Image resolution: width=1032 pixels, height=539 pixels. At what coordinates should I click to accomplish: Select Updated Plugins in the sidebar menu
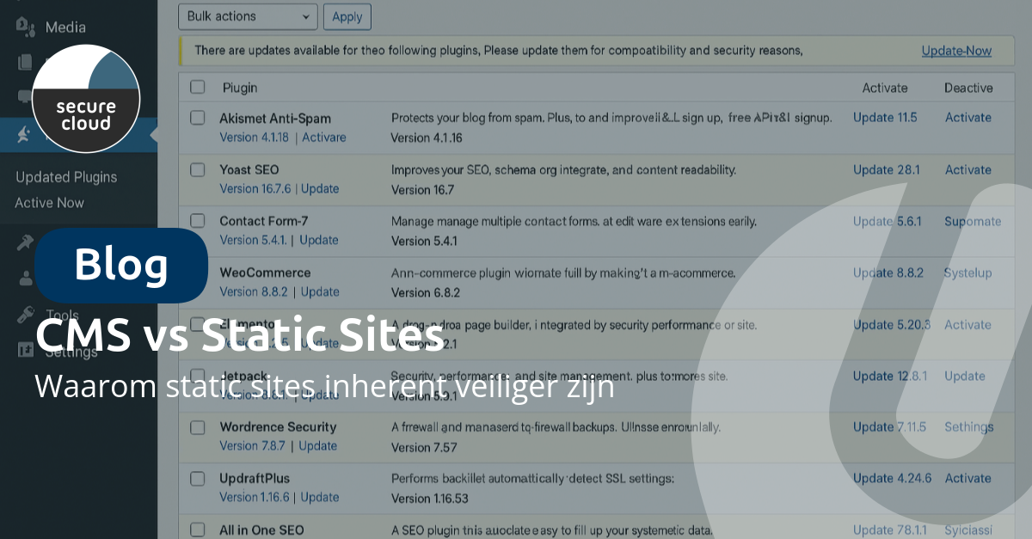pos(66,177)
